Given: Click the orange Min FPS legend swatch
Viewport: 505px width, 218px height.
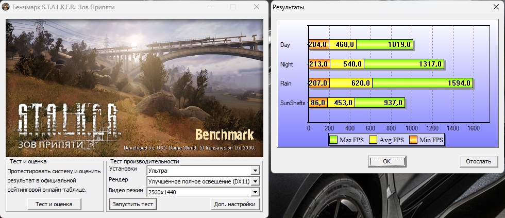Looking at the screenshot, I should [413, 140].
